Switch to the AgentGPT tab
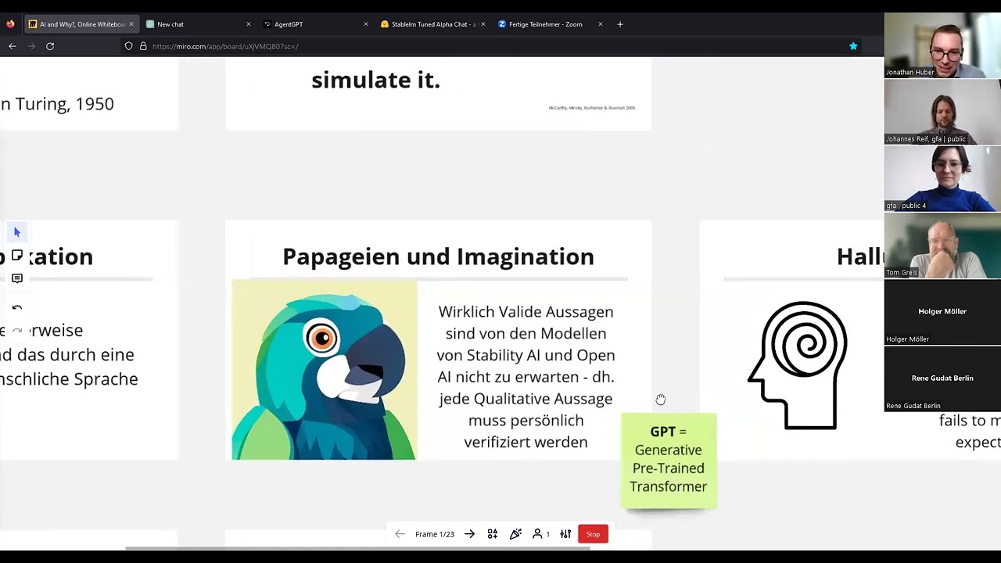The height and width of the screenshot is (563, 1001). tap(316, 24)
